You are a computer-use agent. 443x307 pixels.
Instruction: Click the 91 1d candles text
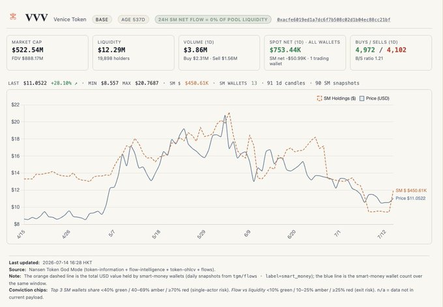[x=286, y=83]
